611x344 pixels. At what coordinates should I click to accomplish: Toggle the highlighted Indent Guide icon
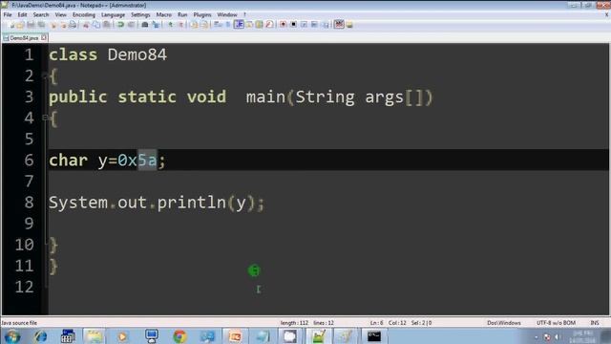239,25
